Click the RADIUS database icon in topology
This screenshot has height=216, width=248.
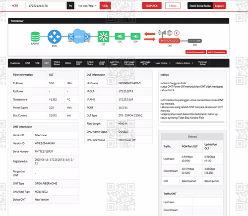point(35,37)
